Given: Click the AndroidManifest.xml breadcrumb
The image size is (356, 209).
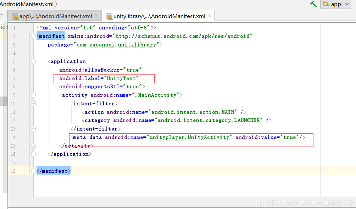Looking at the screenshot, I should click(27, 4).
